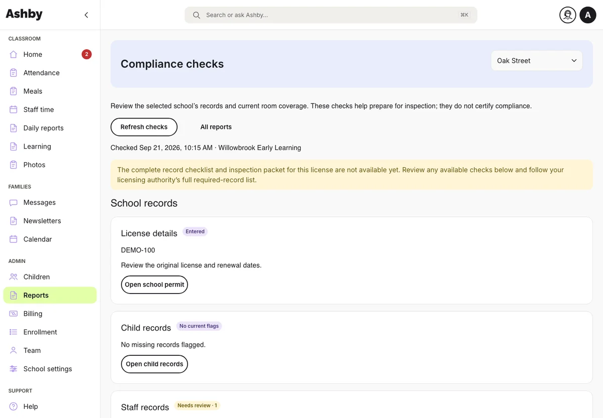Click the Team person icon
Image resolution: width=603 pixels, height=418 pixels.
click(x=14, y=350)
